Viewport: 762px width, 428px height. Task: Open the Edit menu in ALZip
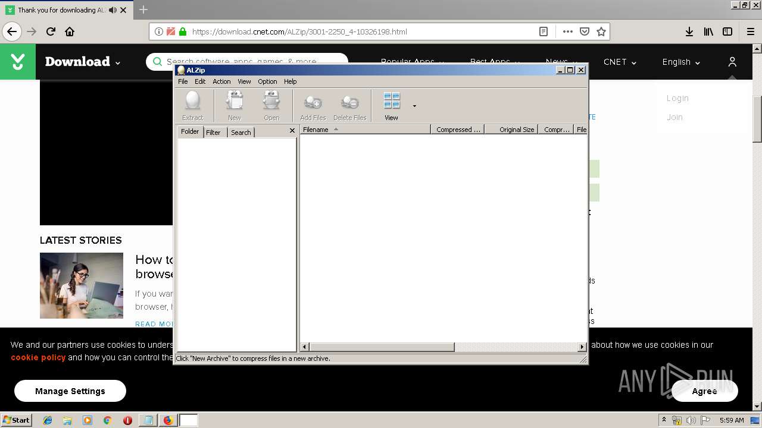tap(200, 81)
